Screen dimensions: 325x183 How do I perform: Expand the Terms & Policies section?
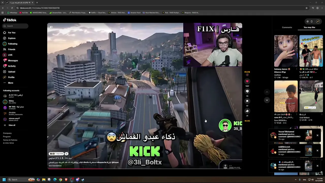pos(10,140)
